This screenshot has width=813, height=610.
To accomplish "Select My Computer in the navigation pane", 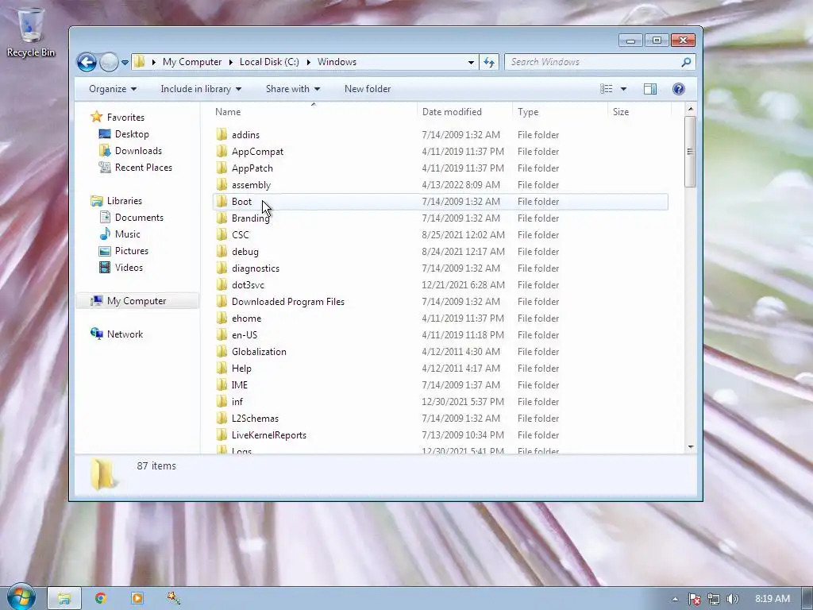I will pos(137,301).
